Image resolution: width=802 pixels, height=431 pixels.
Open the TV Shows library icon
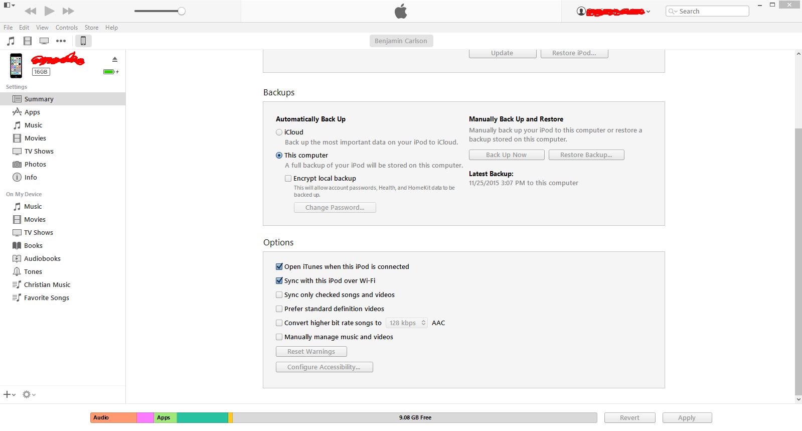click(x=44, y=41)
